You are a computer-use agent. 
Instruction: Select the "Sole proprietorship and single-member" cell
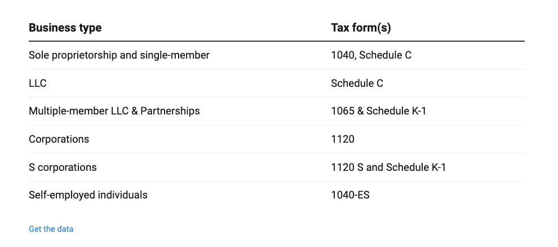click(x=119, y=55)
